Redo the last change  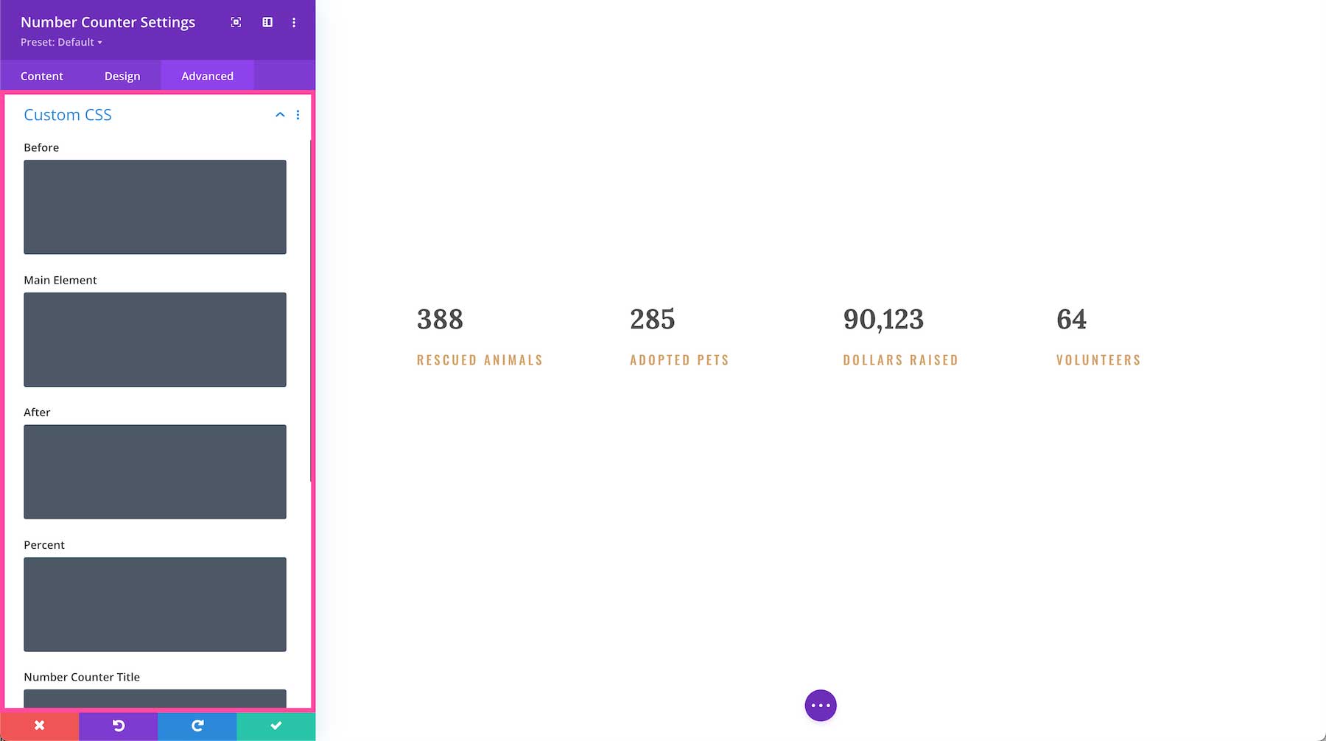point(197,726)
